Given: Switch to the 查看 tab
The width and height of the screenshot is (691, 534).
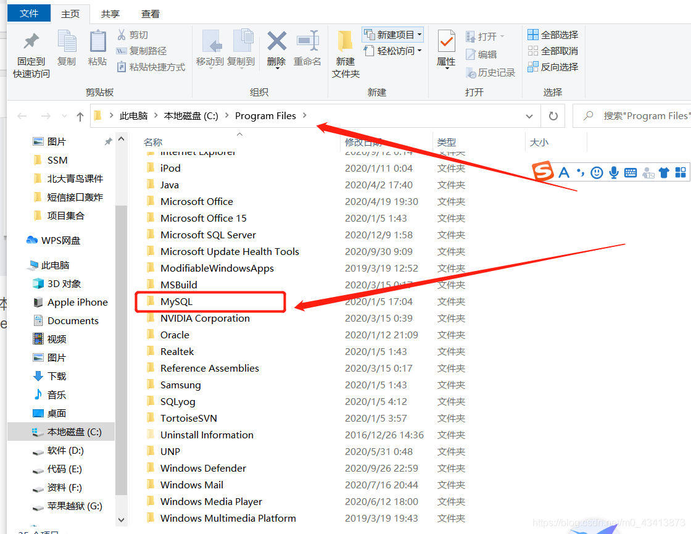Looking at the screenshot, I should 151,14.
